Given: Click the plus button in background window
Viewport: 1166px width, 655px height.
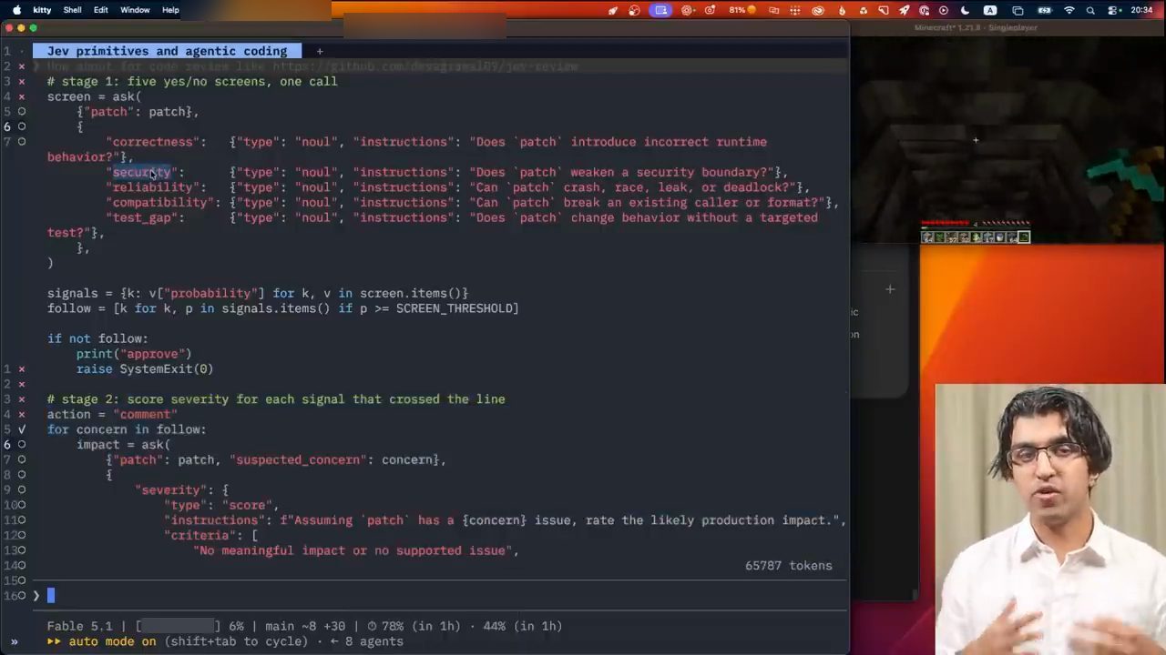Looking at the screenshot, I should (890, 289).
